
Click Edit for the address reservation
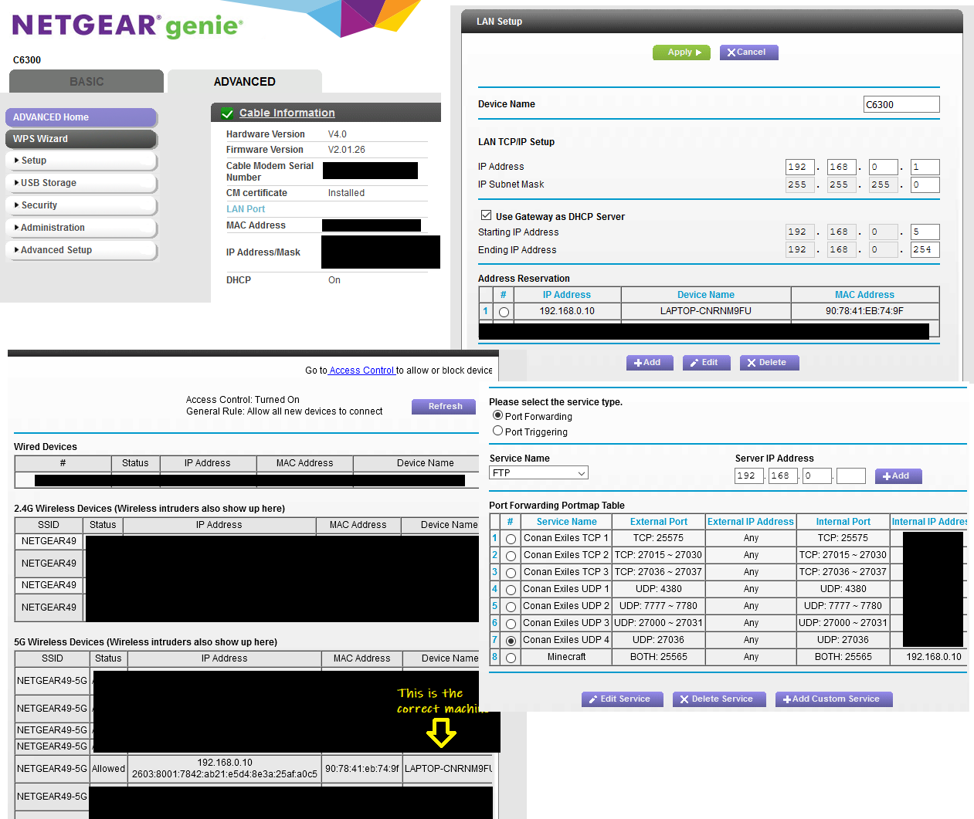[706, 363]
